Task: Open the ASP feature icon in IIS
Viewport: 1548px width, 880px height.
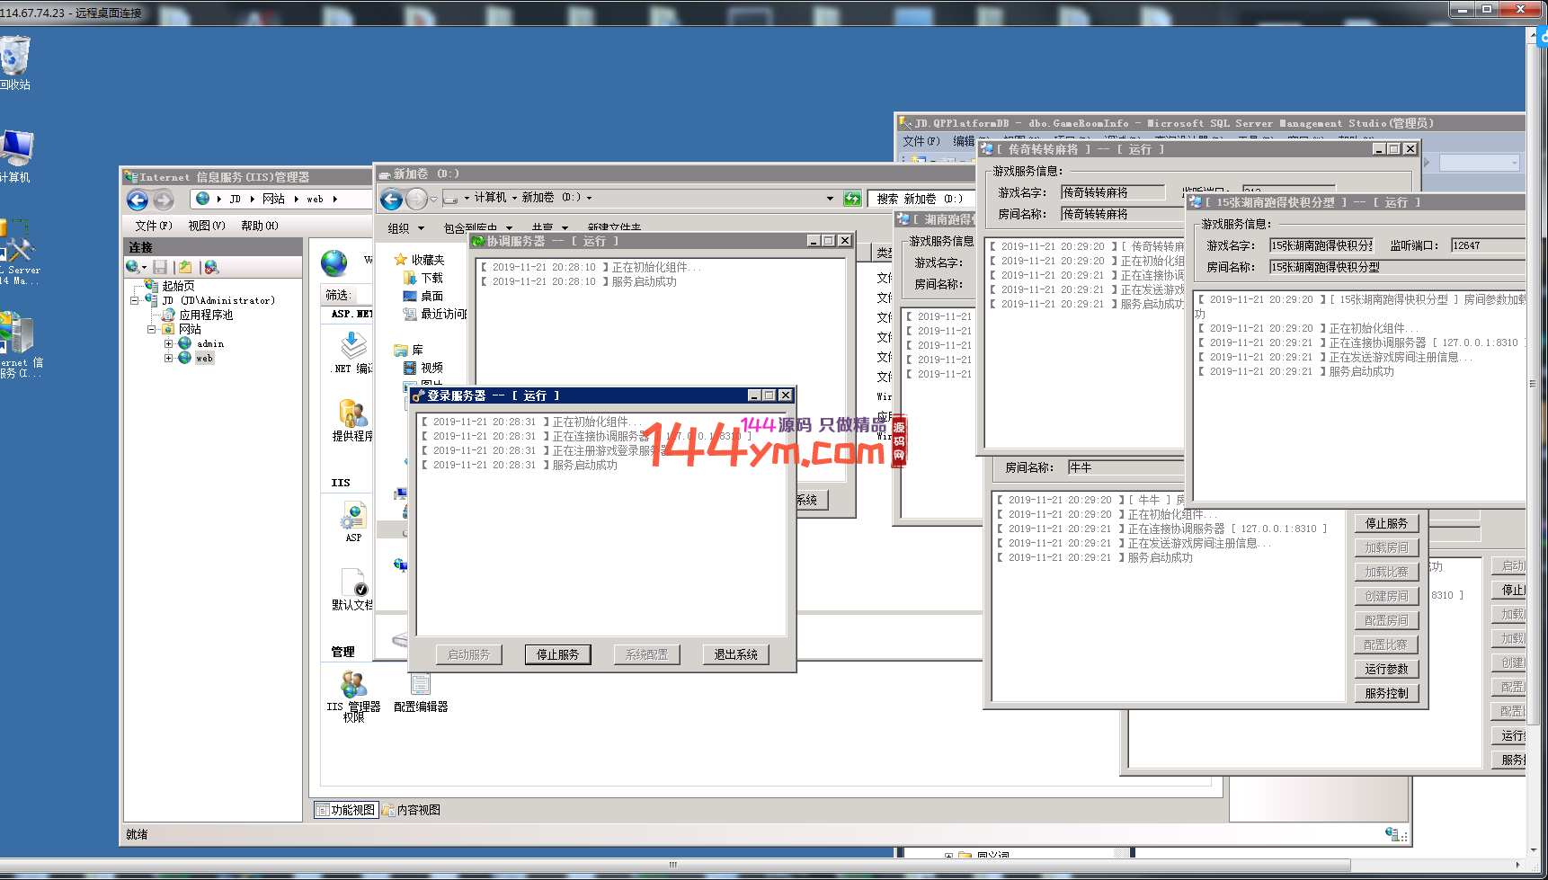Action: click(353, 520)
